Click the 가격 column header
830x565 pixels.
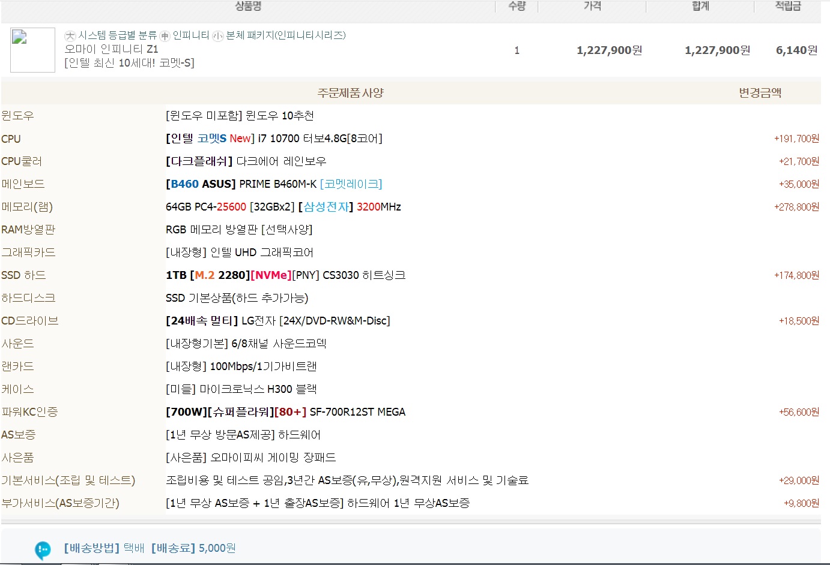(x=592, y=5)
